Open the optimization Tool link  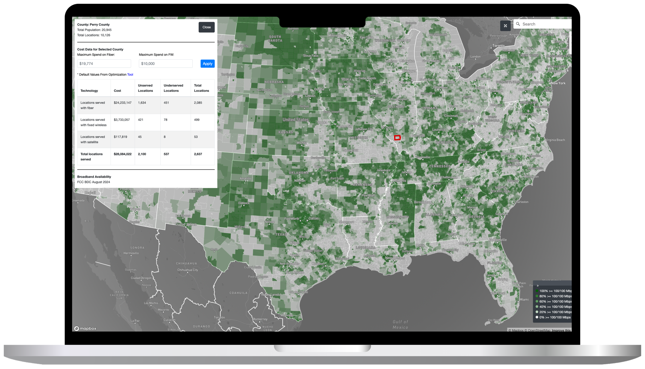[130, 75]
